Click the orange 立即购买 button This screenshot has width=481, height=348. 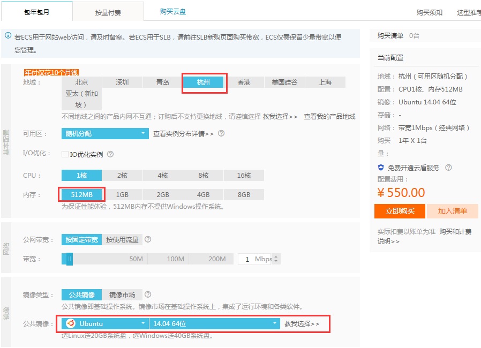coord(399,211)
